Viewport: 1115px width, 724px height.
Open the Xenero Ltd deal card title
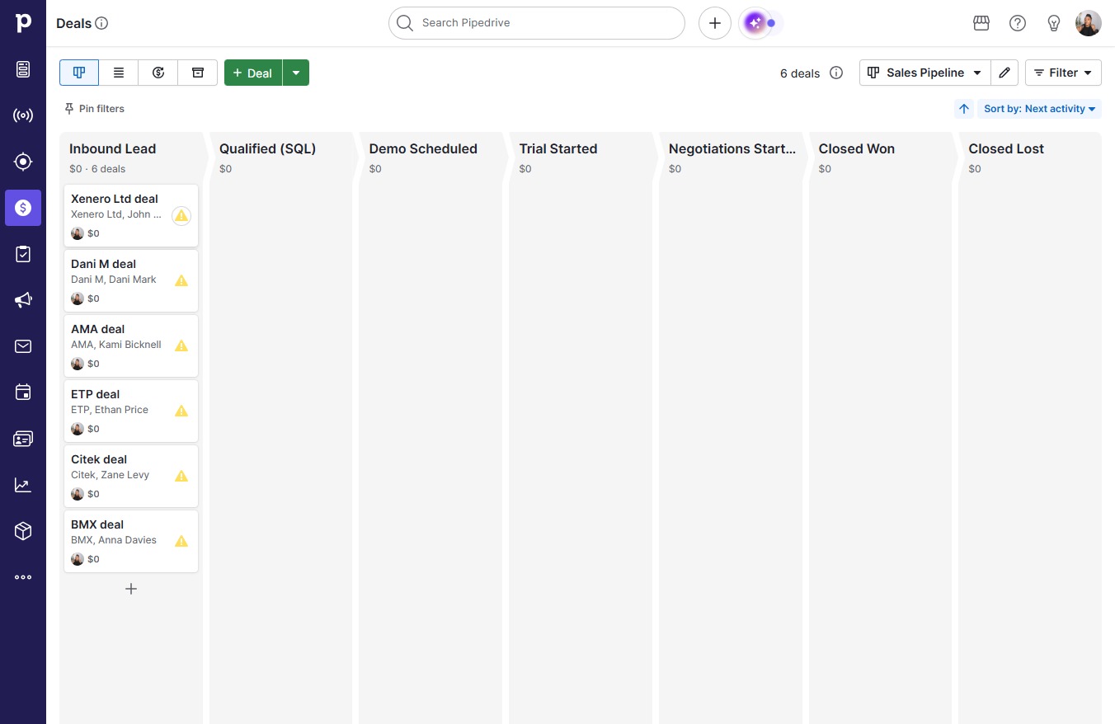coord(115,199)
